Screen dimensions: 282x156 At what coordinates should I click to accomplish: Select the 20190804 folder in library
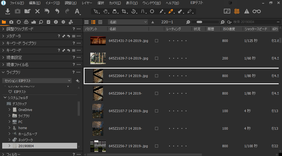click(x=26, y=146)
